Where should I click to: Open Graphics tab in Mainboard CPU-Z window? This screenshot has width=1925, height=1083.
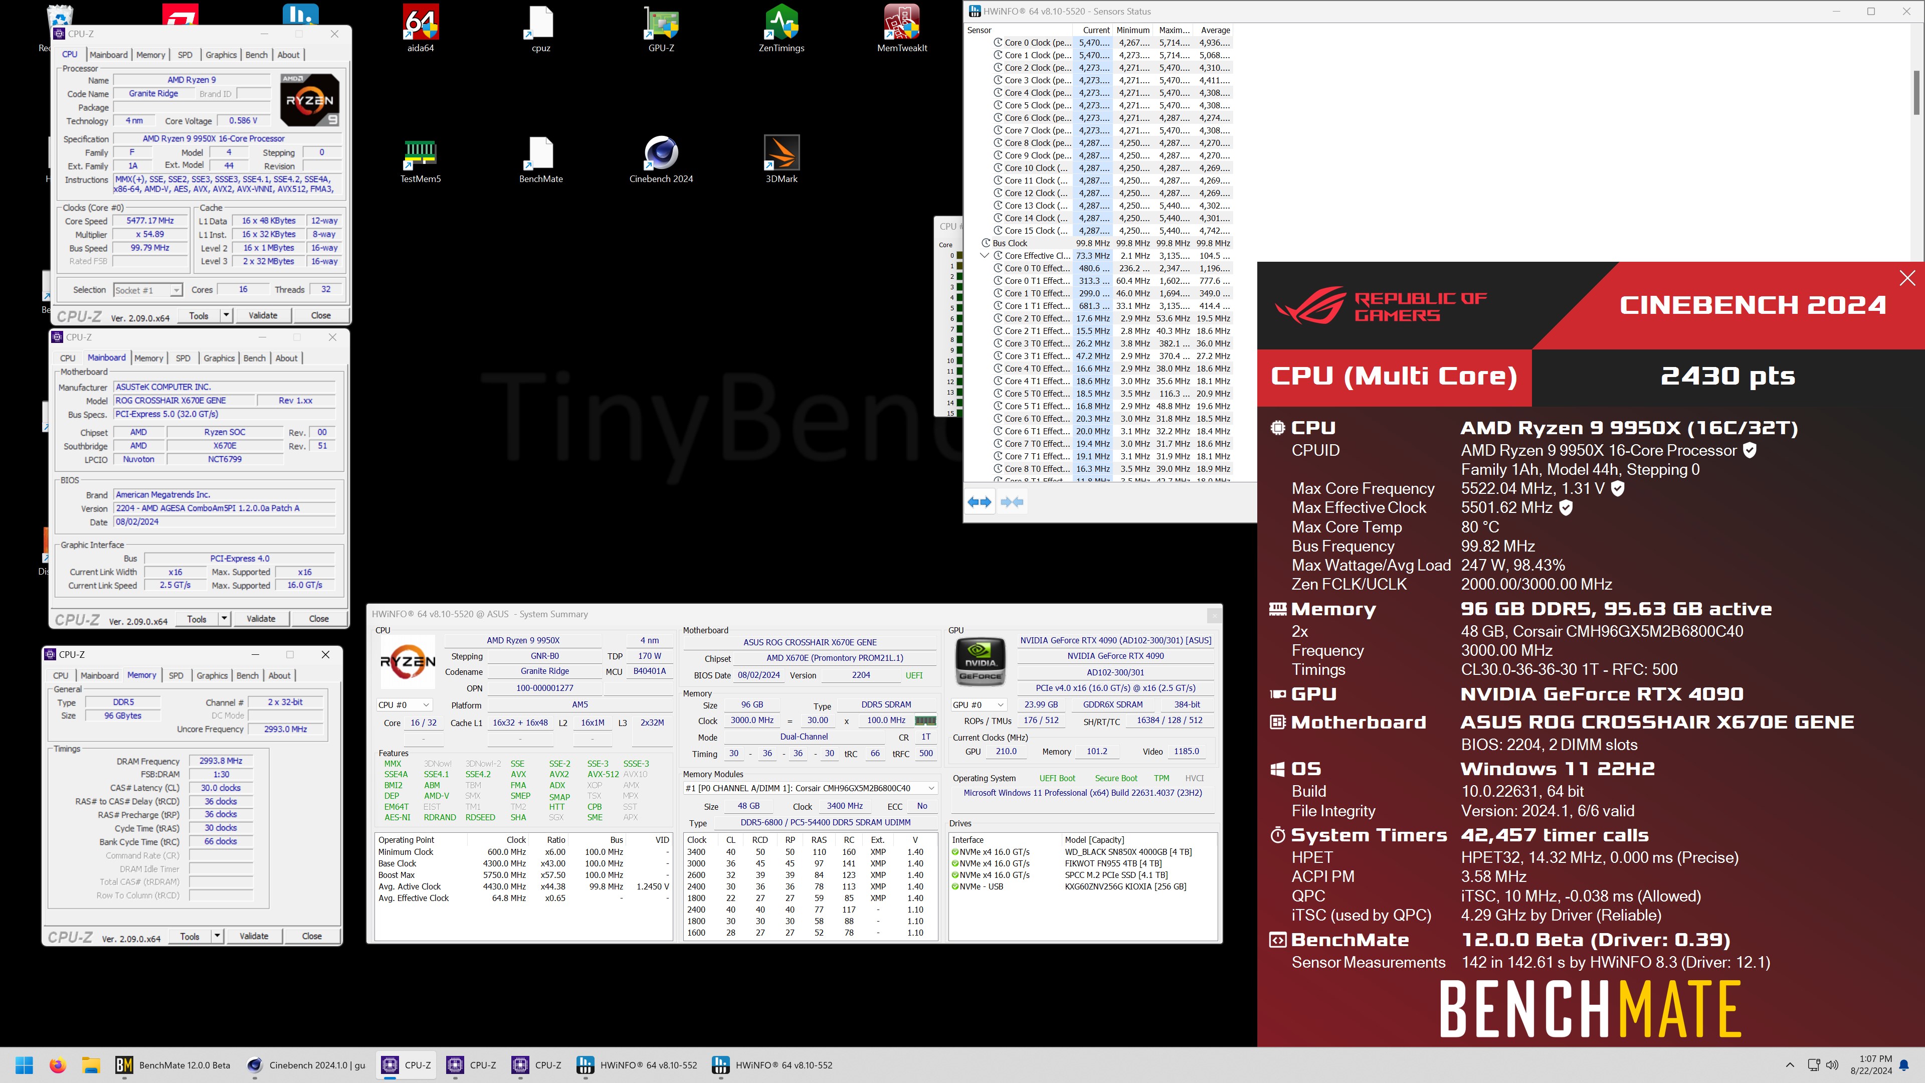(219, 358)
